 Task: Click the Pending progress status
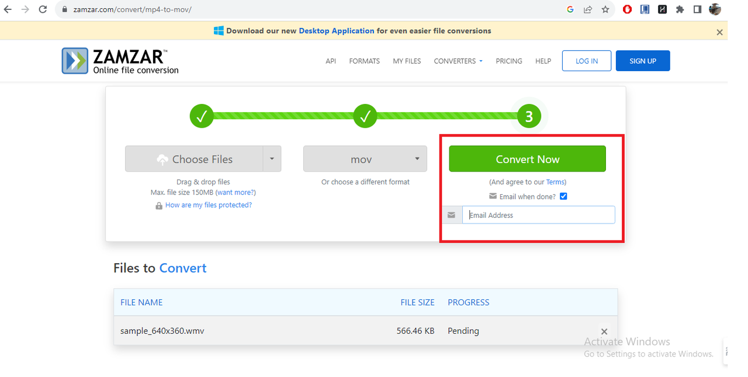point(463,331)
